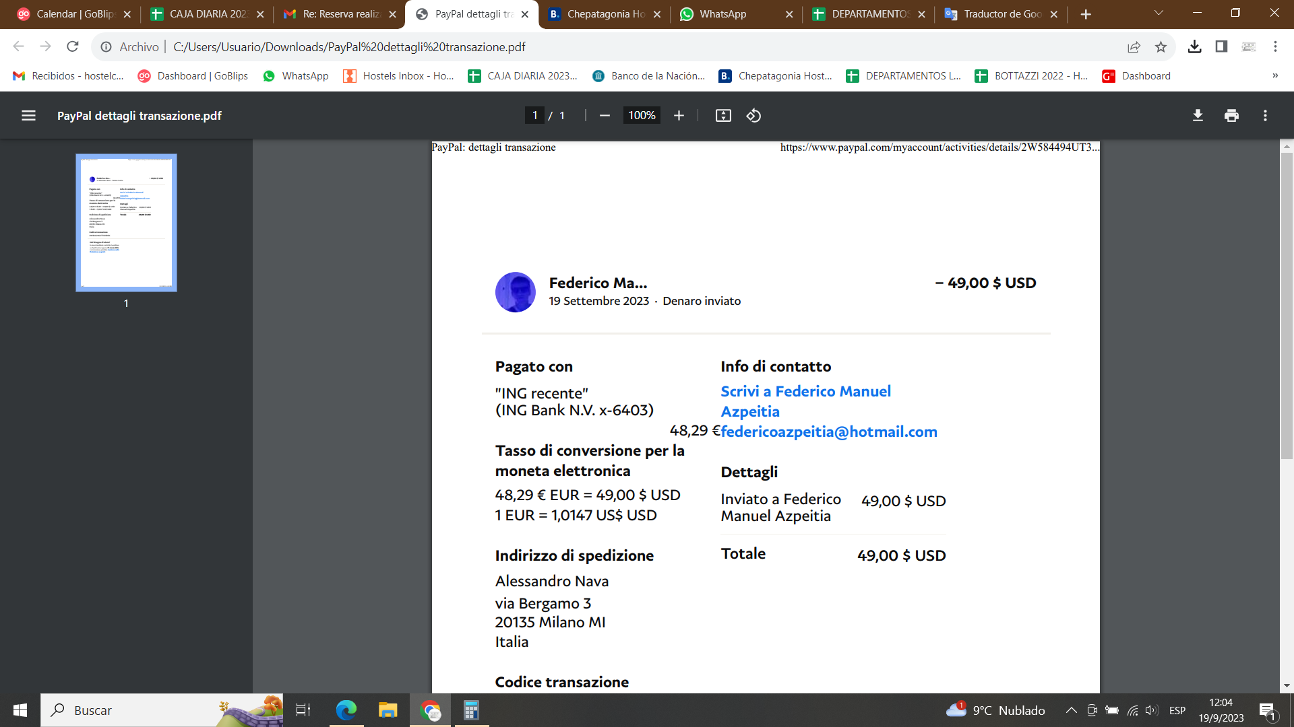Switch to the Chepatagonia Hostel tab

[605, 13]
